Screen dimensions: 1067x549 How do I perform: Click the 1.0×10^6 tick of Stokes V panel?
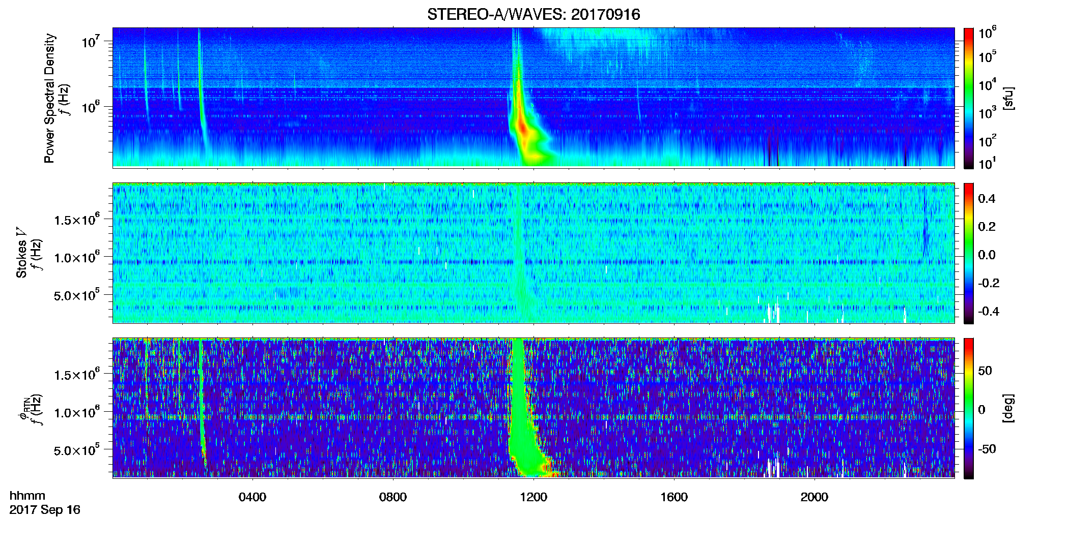coord(77,257)
